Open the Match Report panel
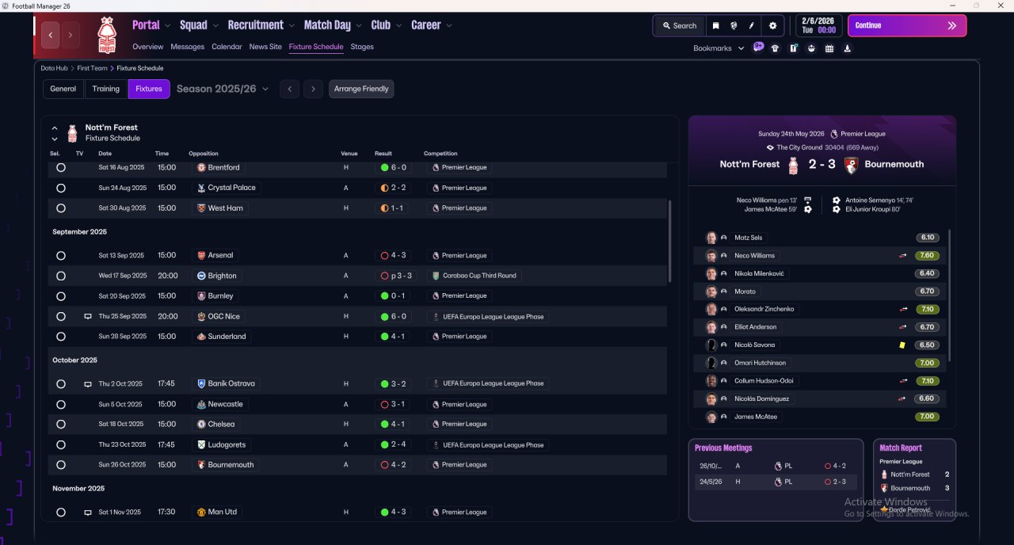1014x545 pixels. (914, 480)
